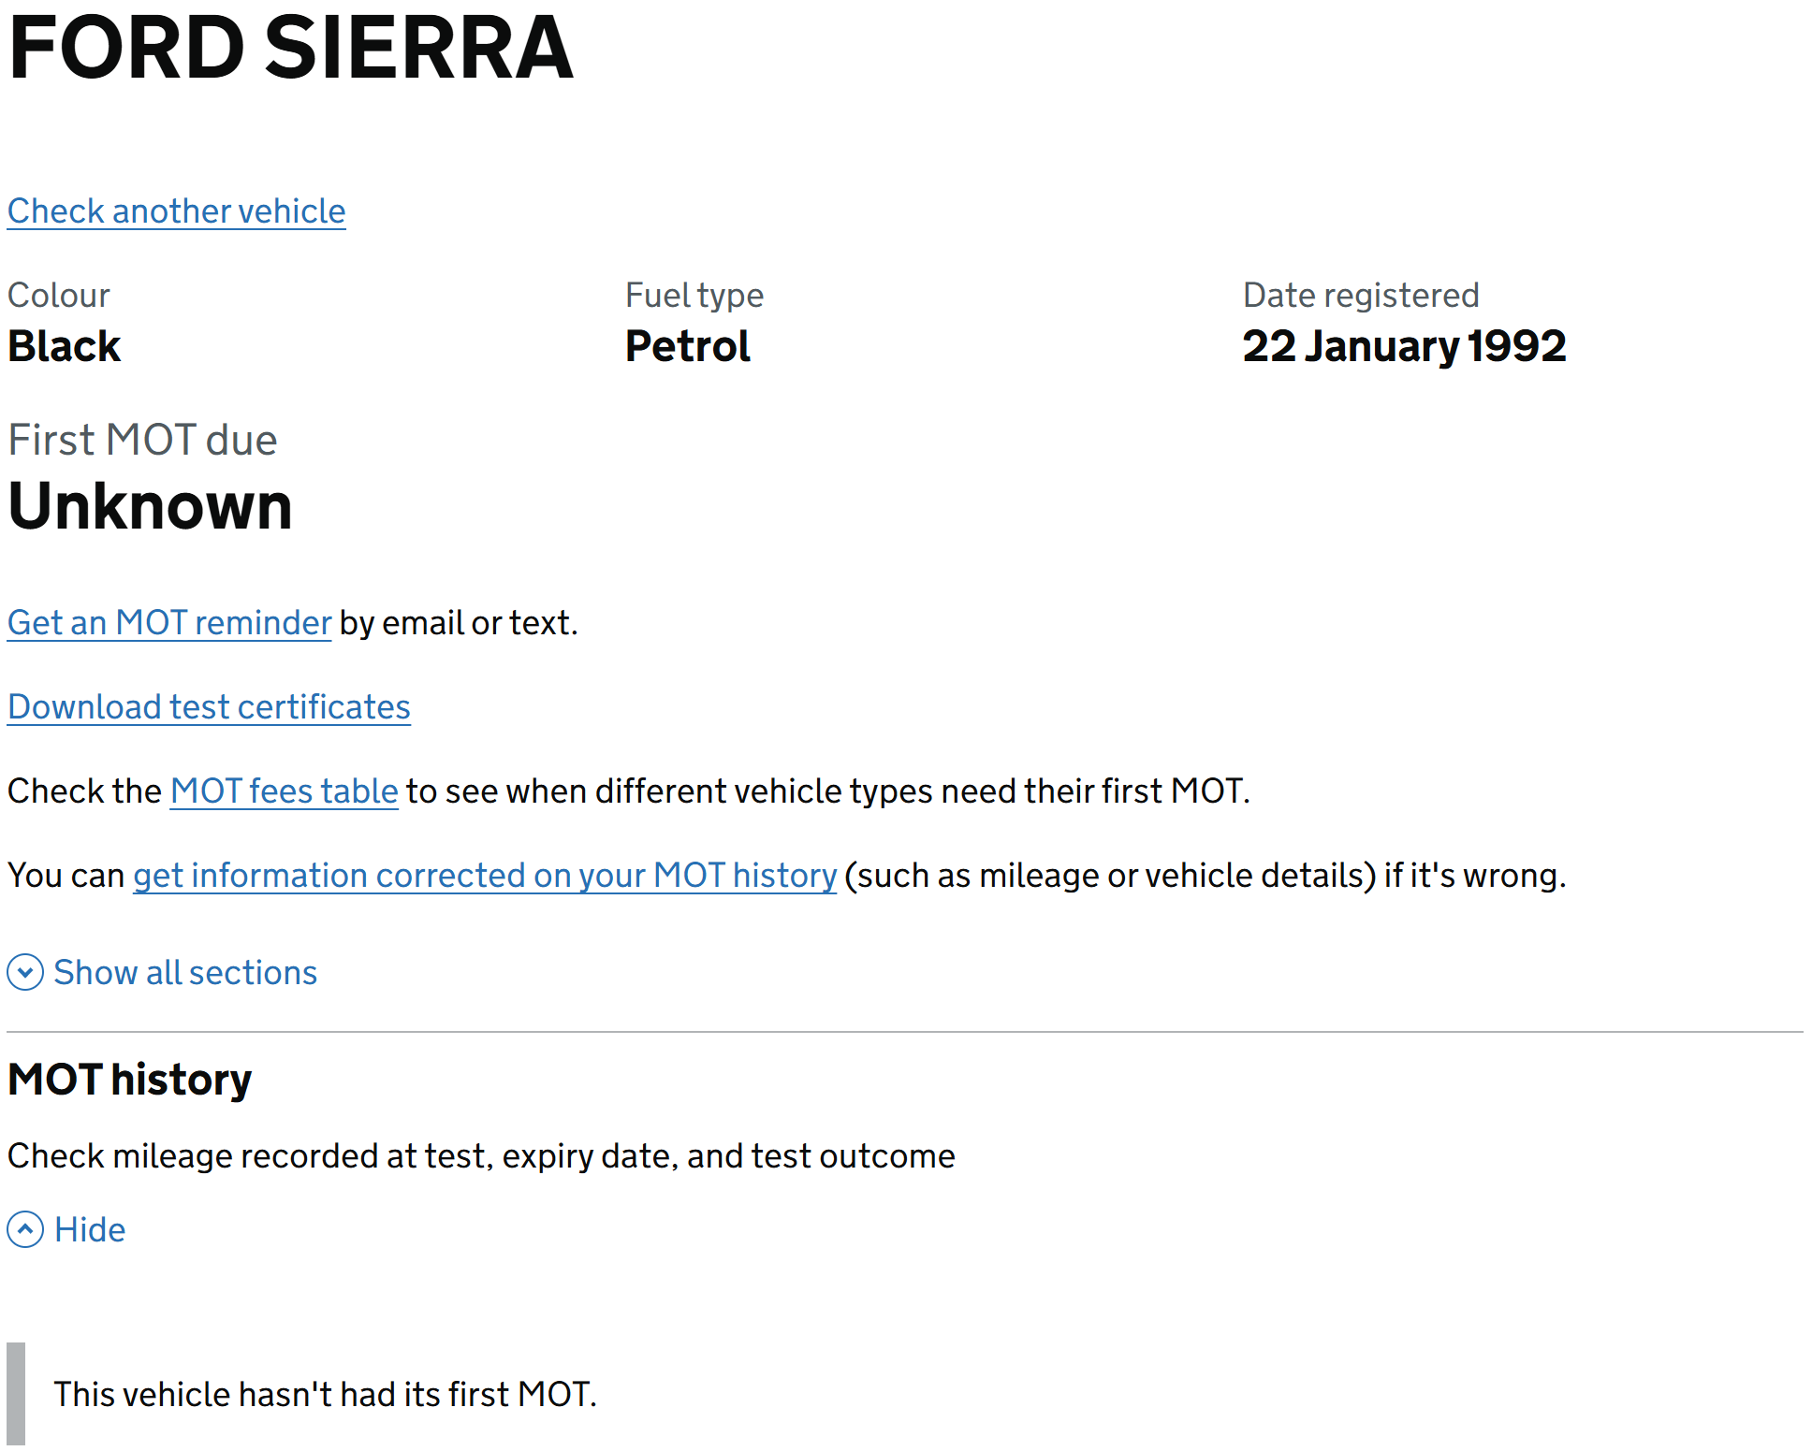This screenshot has height=1451, width=1812.
Task: Click the FORD SIERRA page heading
Action: pyautogui.click(x=290, y=49)
